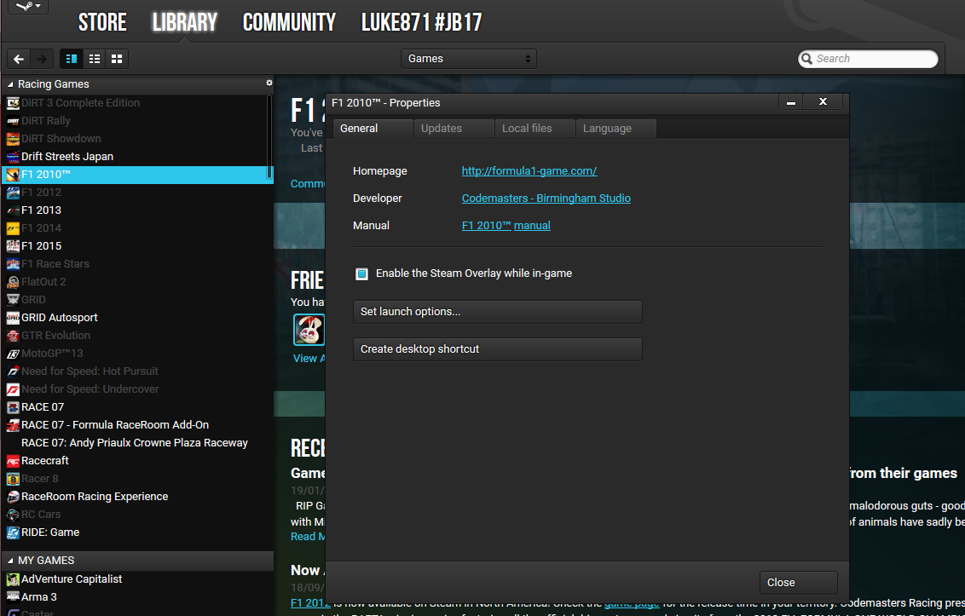Image resolution: width=965 pixels, height=616 pixels.
Task: Go forward with the right arrow button
Action: pyautogui.click(x=42, y=59)
